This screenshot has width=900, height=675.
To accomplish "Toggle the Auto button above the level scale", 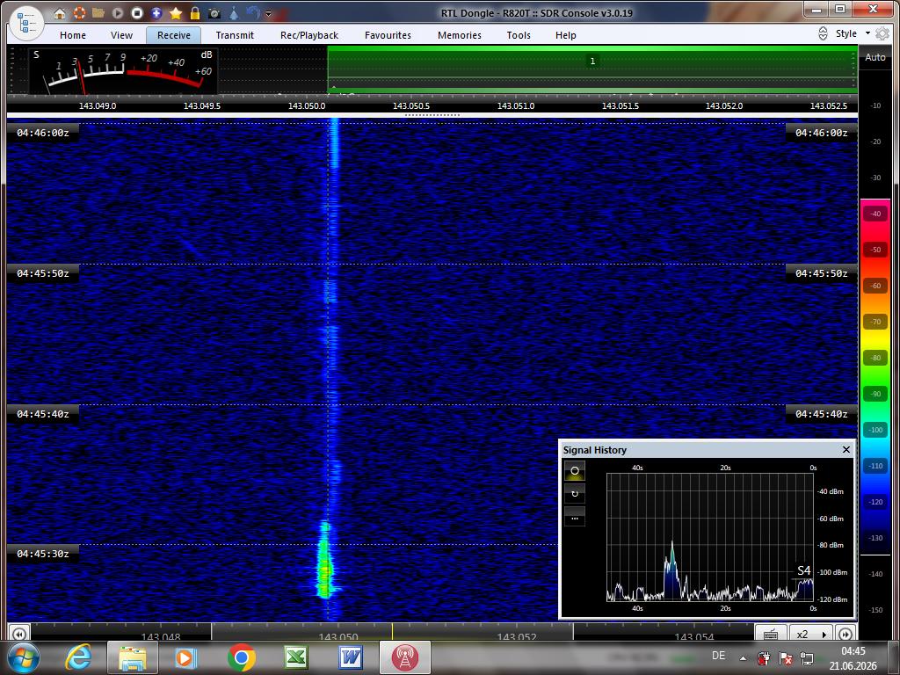I will pos(875,57).
